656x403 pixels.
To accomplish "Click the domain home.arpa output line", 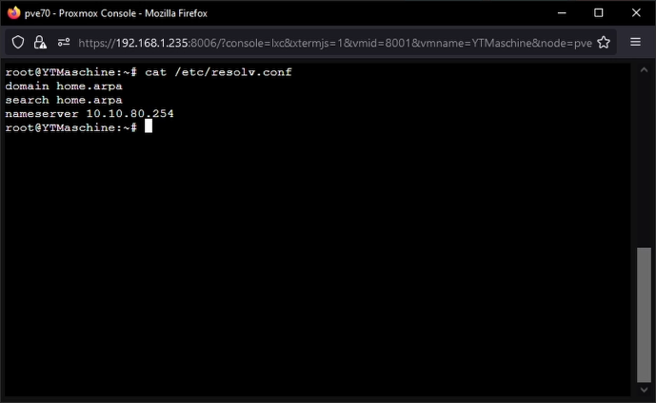I will click(x=64, y=86).
